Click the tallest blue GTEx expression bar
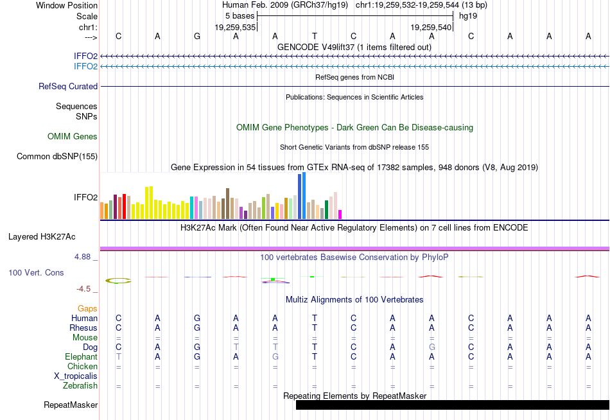Viewport: 610px width, 420px height. pyautogui.click(x=304, y=195)
